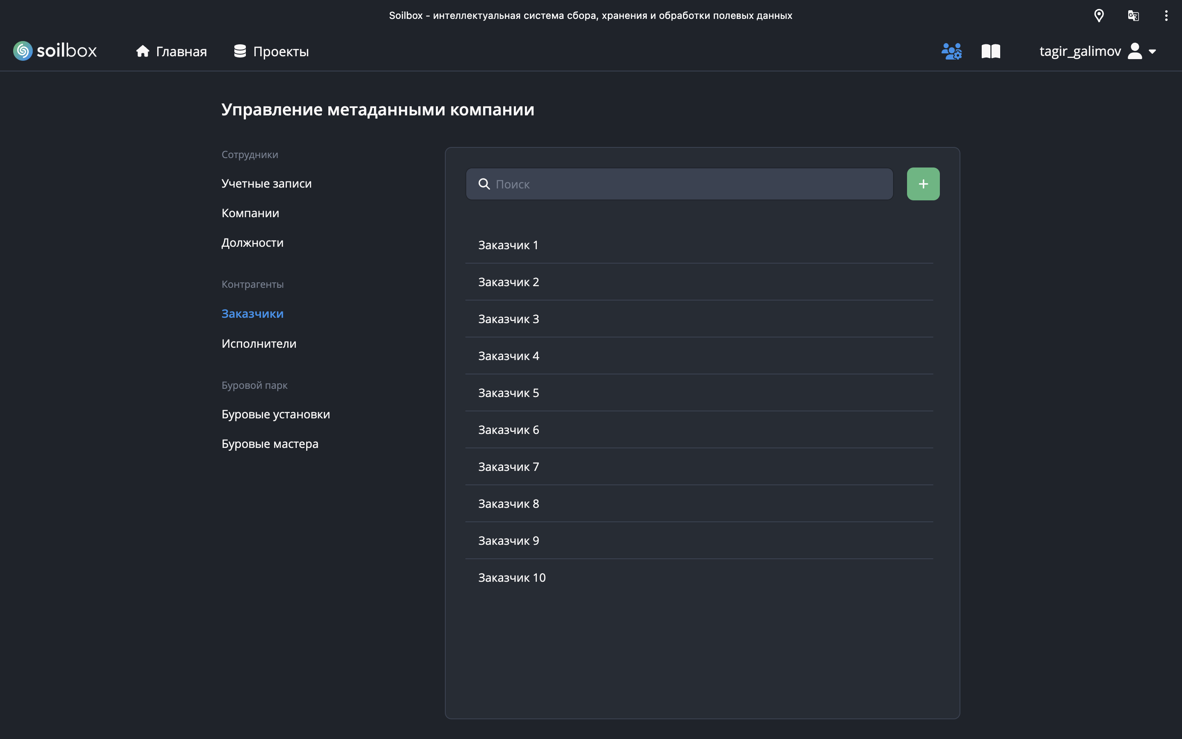Open the three-dot browser menu
Image resolution: width=1182 pixels, height=739 pixels.
(1166, 16)
